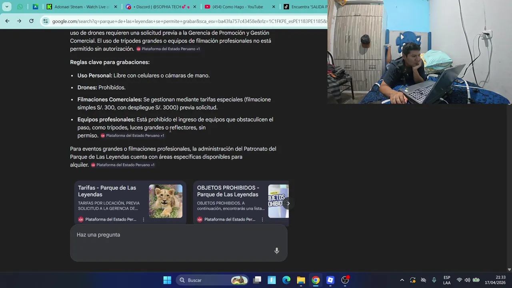Click the page's vertical scrollbar down arrow
Screen dimensions: 512x288
coord(509,270)
